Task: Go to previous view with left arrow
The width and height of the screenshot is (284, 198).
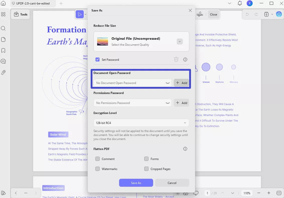Action: click(16, 193)
